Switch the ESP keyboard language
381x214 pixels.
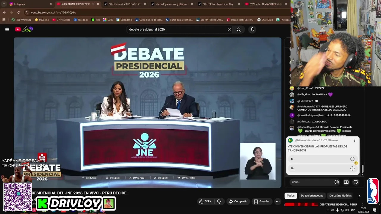[353, 210]
